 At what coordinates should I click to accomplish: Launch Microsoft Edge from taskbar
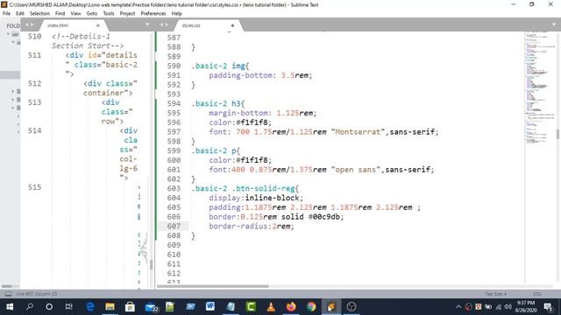[x=90, y=307]
